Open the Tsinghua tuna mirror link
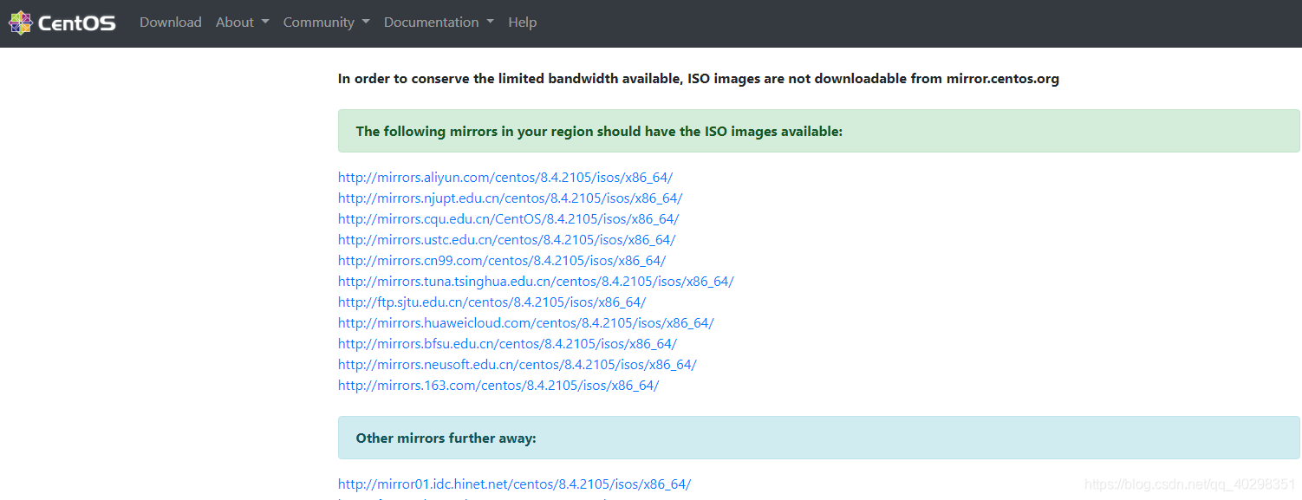1302x500 pixels. 536,281
